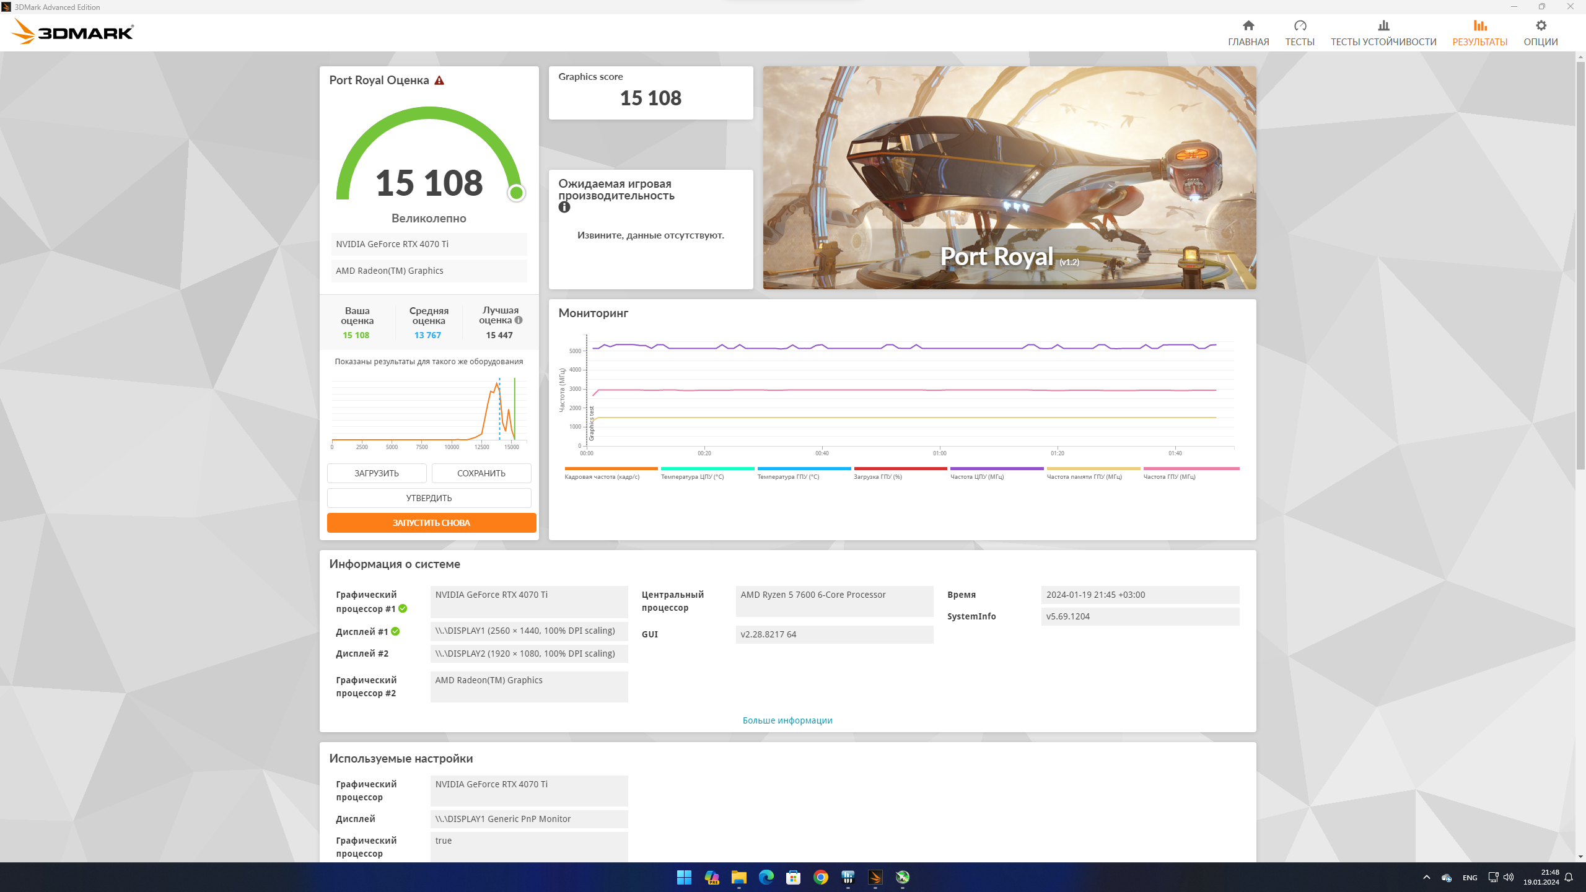Click info icon beside best score label
Screen dimensions: 1586x892
pyautogui.click(x=519, y=320)
